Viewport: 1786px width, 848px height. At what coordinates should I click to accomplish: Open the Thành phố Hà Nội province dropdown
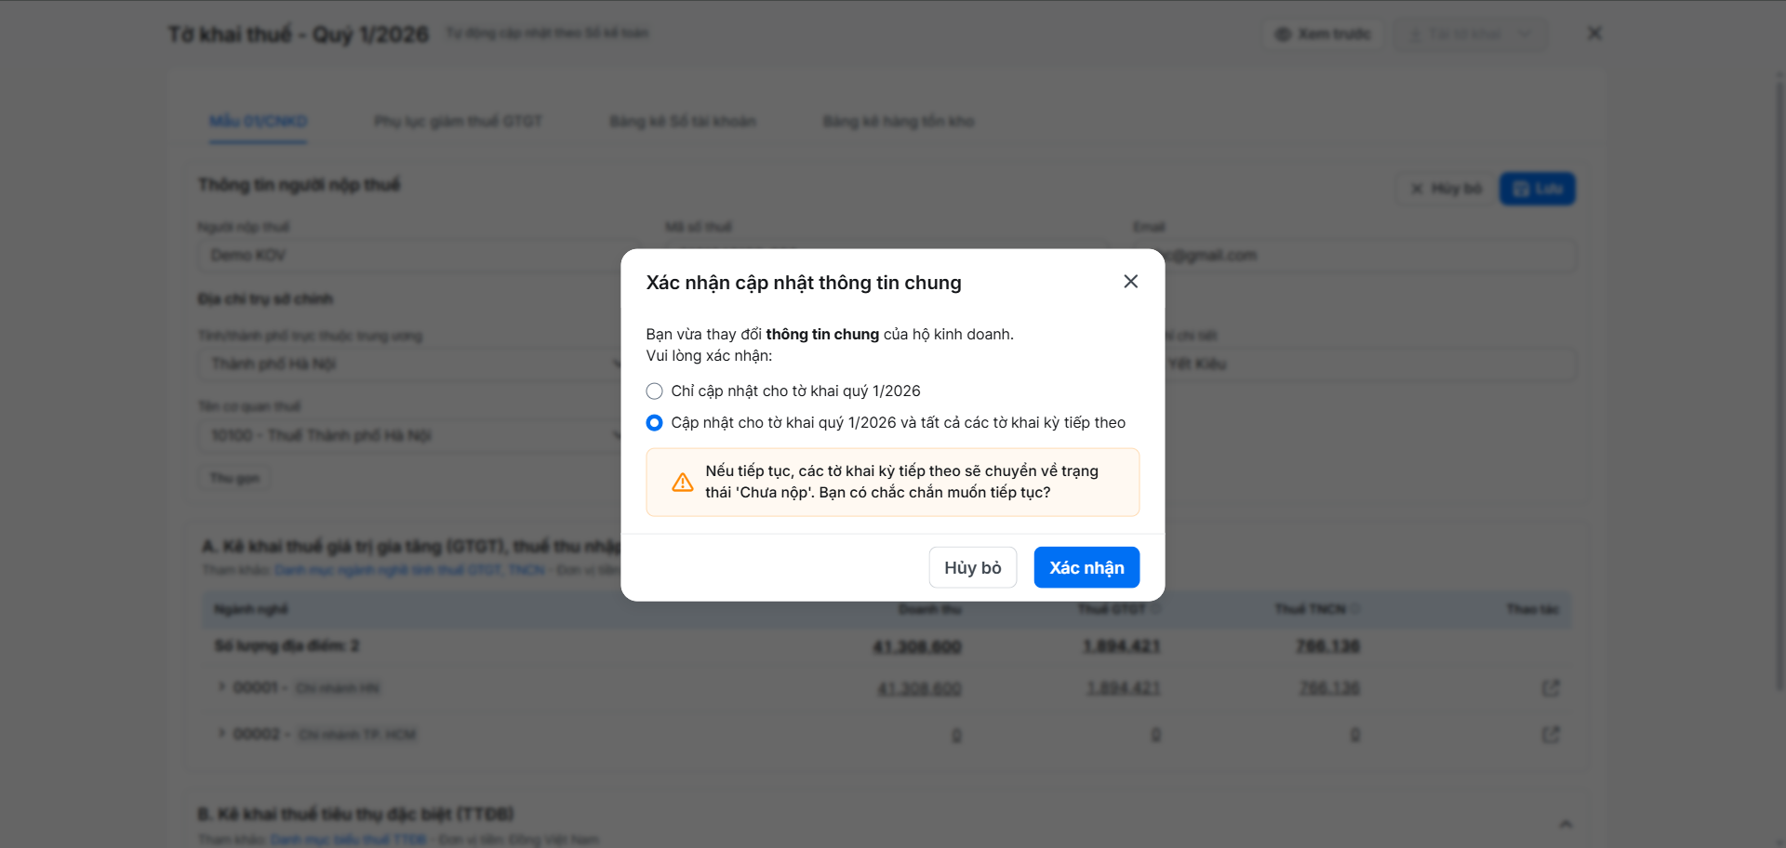[x=409, y=364]
